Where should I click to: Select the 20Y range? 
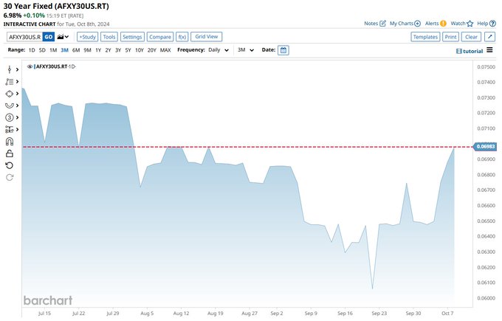point(152,50)
